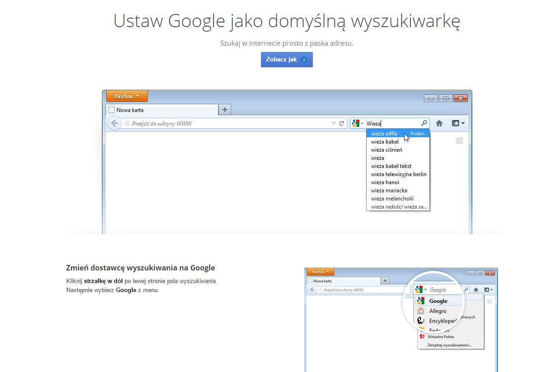Click the blue Zobacz jak button
The image size is (558, 372).
[287, 60]
